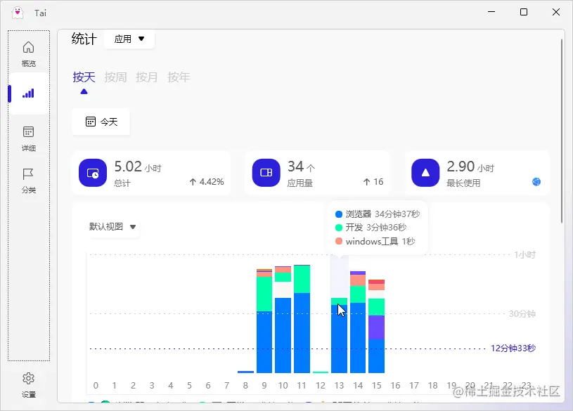Open the 概览 overview page from sidebar

(x=28, y=53)
